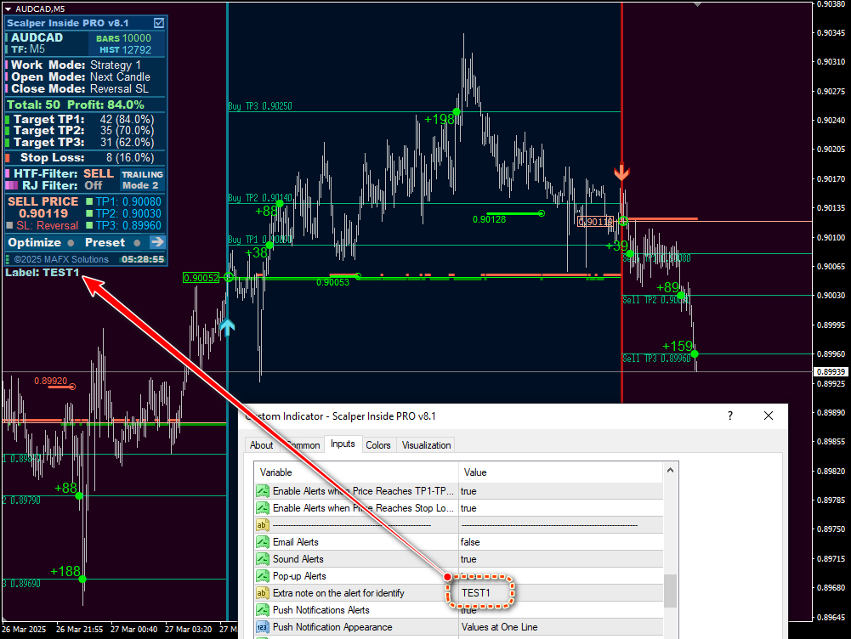851x639 pixels.
Task: Click the blue buy signal up arrow
Action: (x=227, y=326)
